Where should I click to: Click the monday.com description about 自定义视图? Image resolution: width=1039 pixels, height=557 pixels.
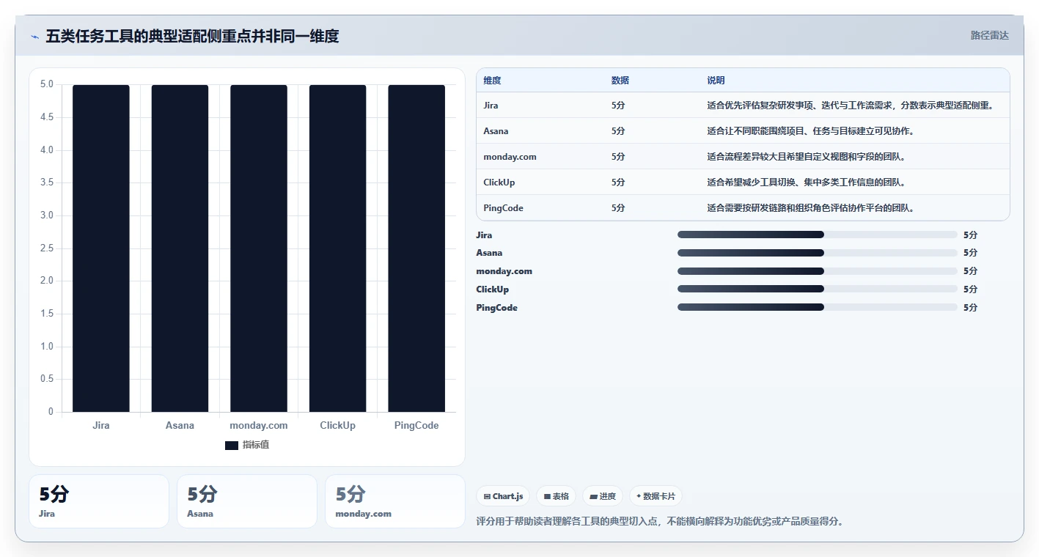click(806, 157)
